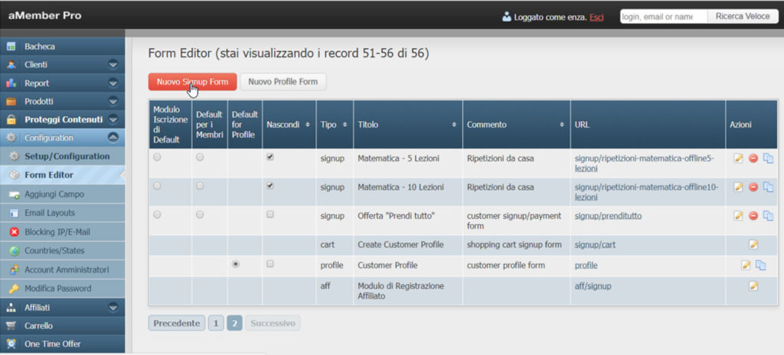This screenshot has width=784, height=355.
Task: Open Email Layouts in sidebar
Action: (50, 213)
